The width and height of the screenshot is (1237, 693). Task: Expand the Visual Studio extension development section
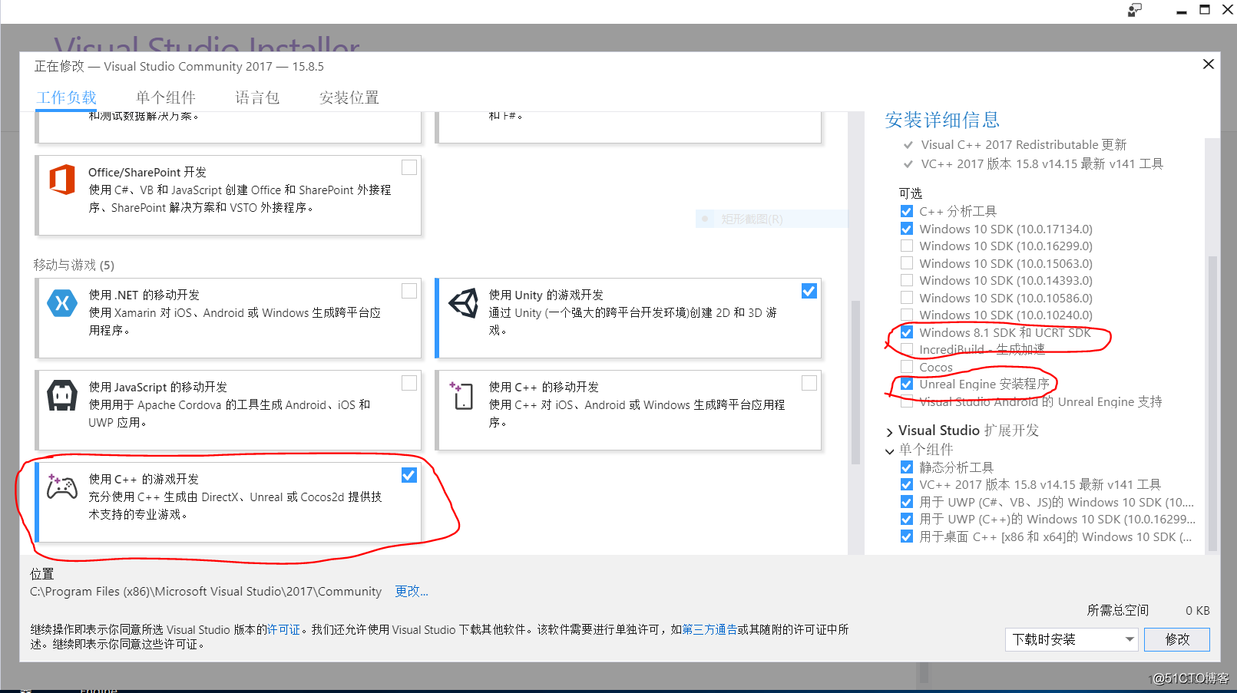[x=890, y=431]
